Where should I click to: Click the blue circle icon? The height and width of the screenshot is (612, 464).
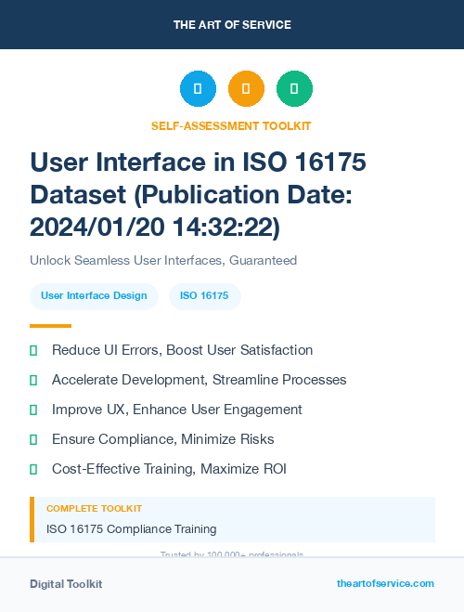(198, 88)
